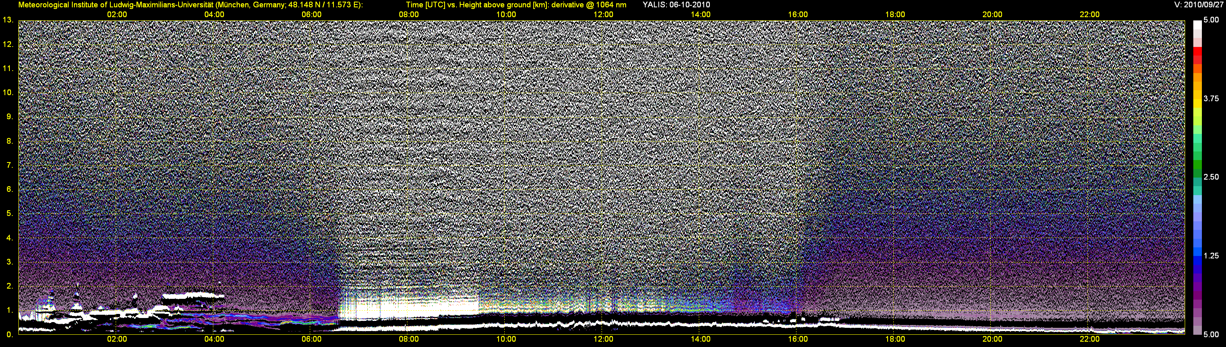Click the 12. height axis label
The image size is (1226, 347).
click(8, 44)
